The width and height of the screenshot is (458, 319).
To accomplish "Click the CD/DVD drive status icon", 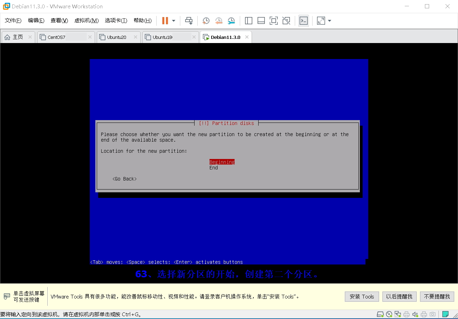I will (389, 314).
